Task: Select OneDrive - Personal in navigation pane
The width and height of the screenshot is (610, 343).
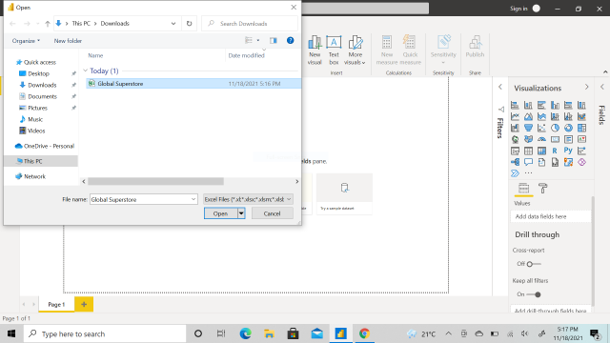Action: tap(45, 146)
